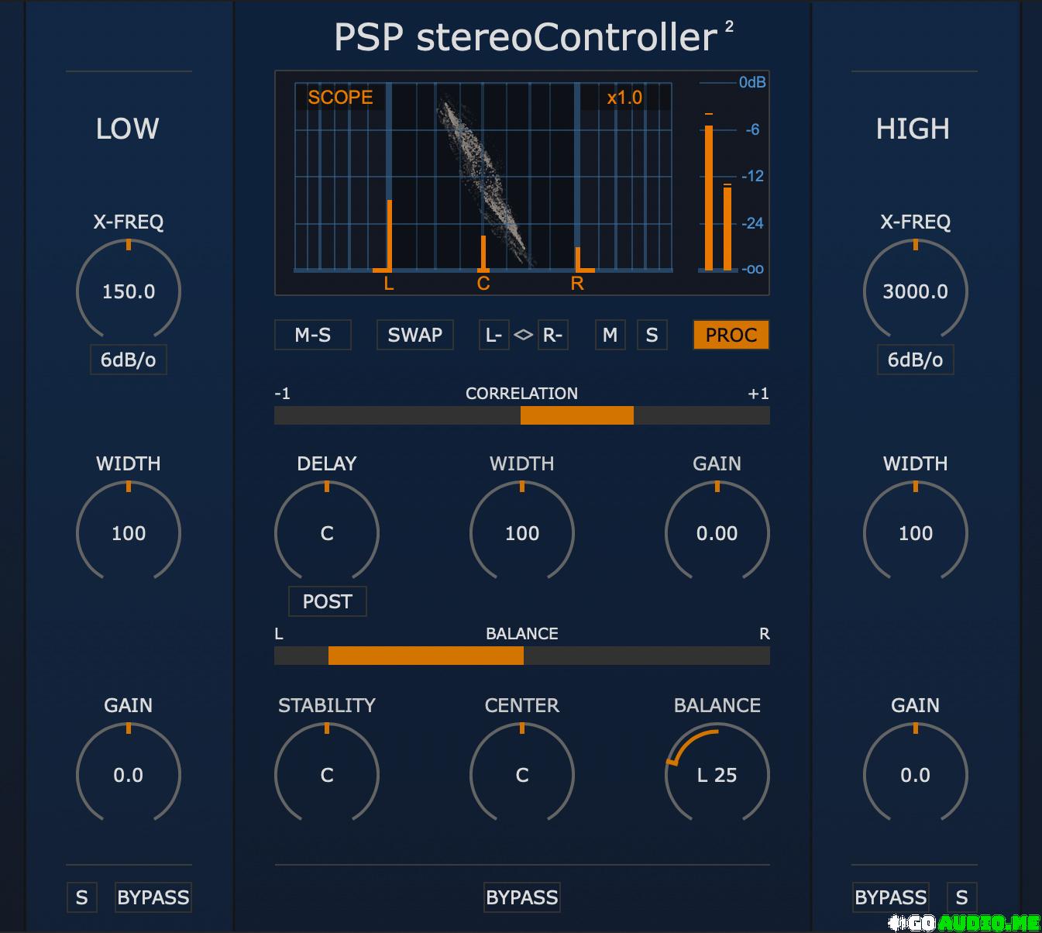Click the link symbol between L- and R-
Image resolution: width=1042 pixels, height=933 pixels.
524,336
